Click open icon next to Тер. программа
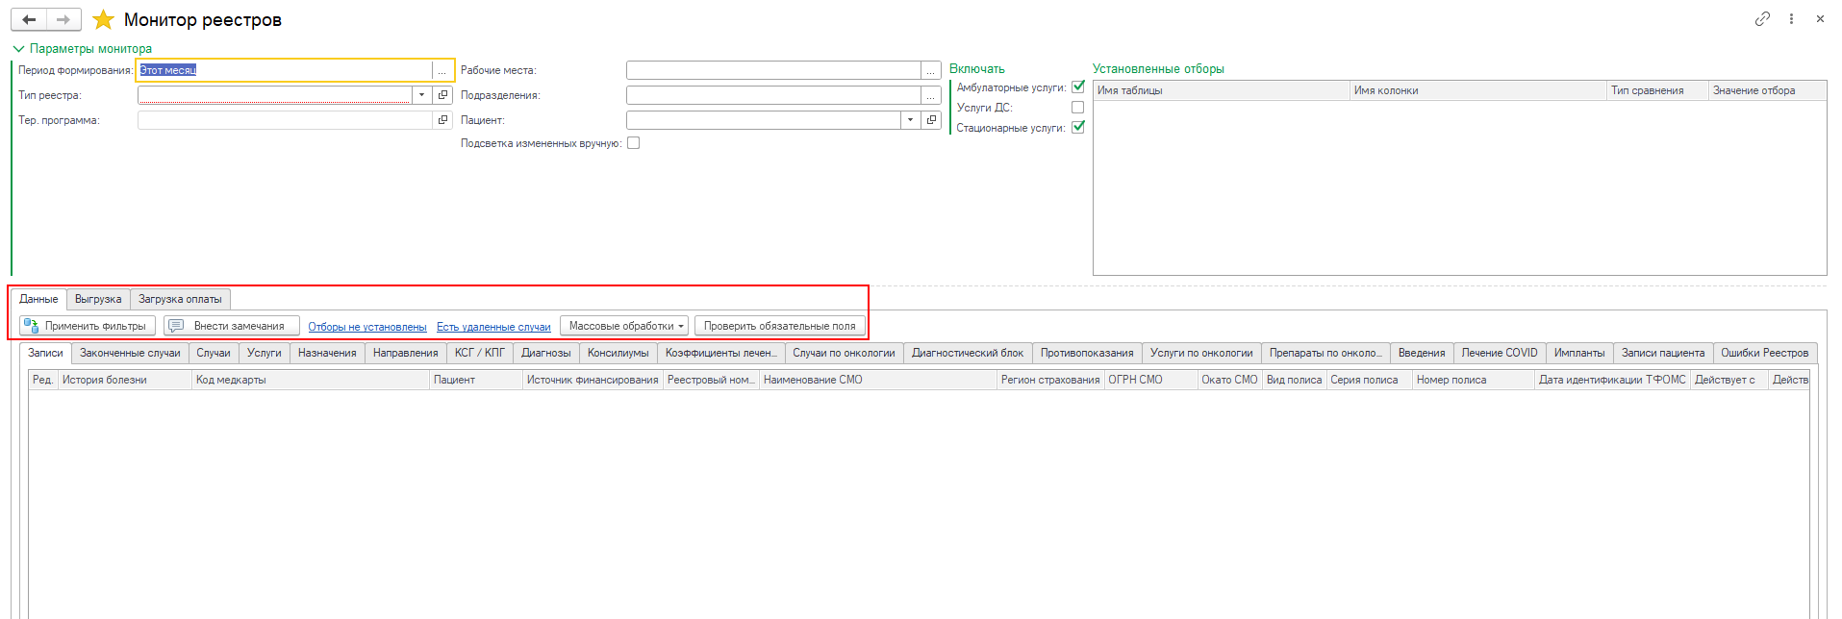 pos(442,120)
